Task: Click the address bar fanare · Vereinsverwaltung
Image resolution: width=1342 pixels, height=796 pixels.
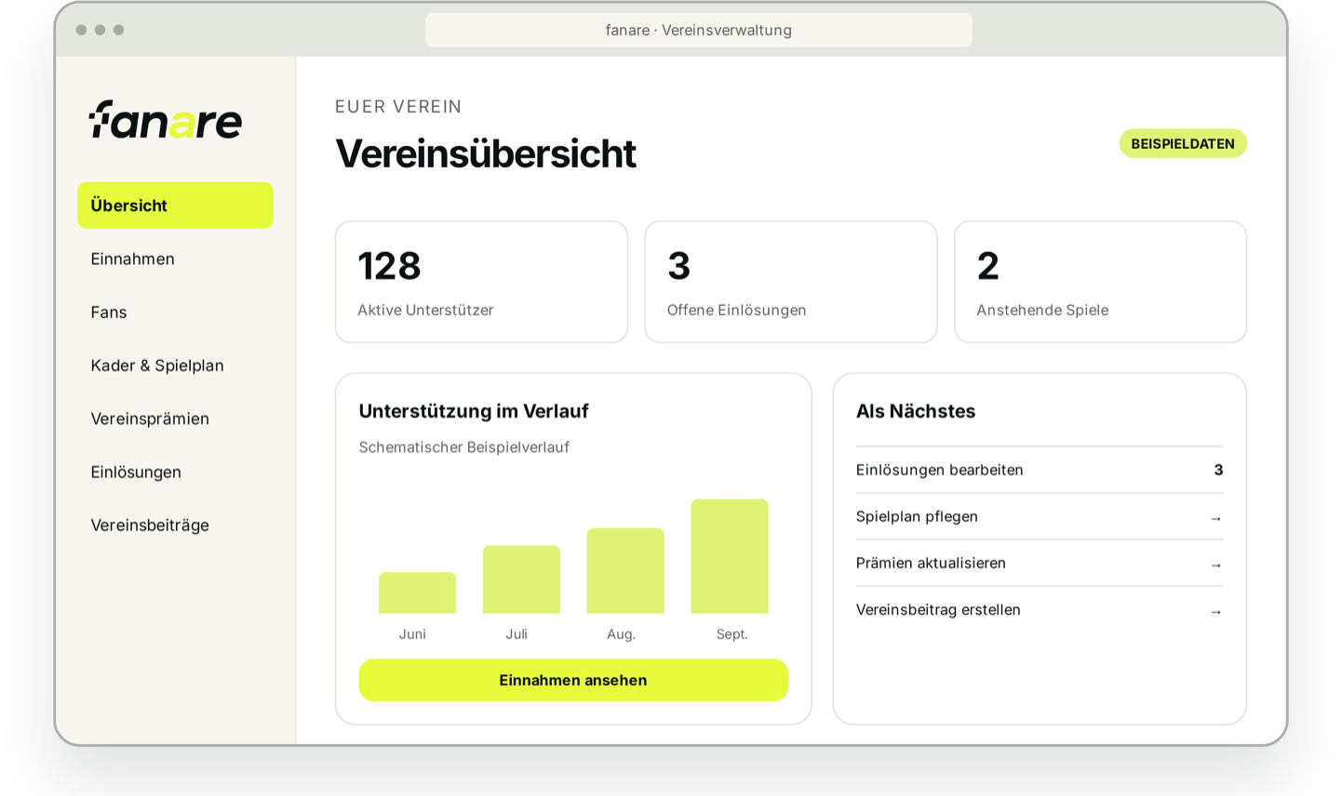Action: [699, 30]
